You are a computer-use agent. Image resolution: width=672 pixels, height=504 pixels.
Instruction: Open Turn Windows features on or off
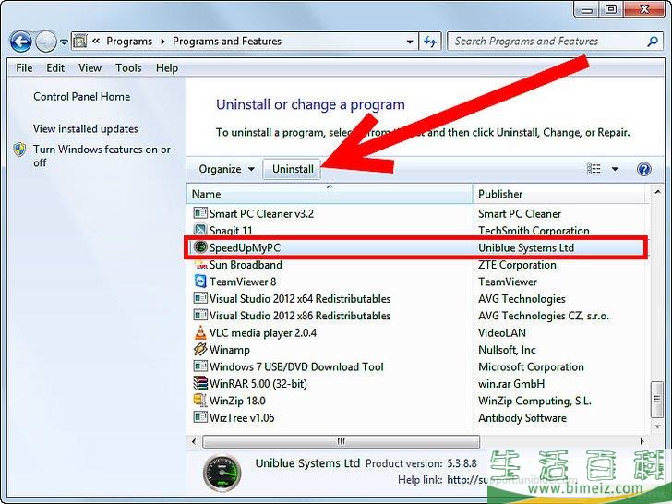pyautogui.click(x=102, y=156)
